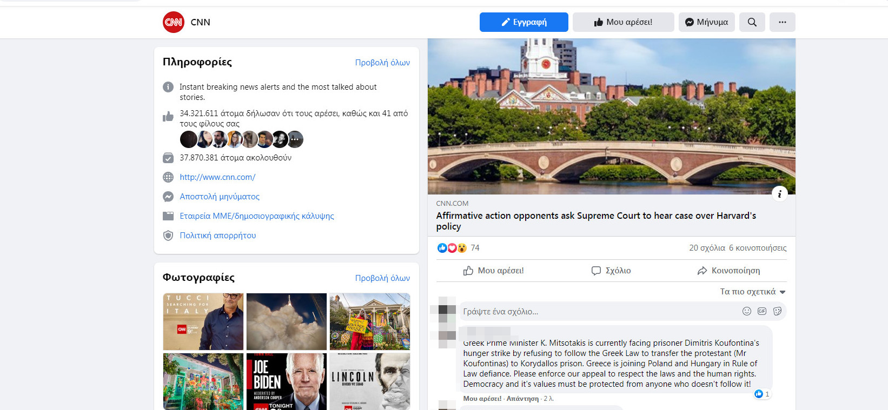This screenshot has height=410, width=888.
Task: Insert emoji with smiley icon in comment box
Action: point(747,311)
